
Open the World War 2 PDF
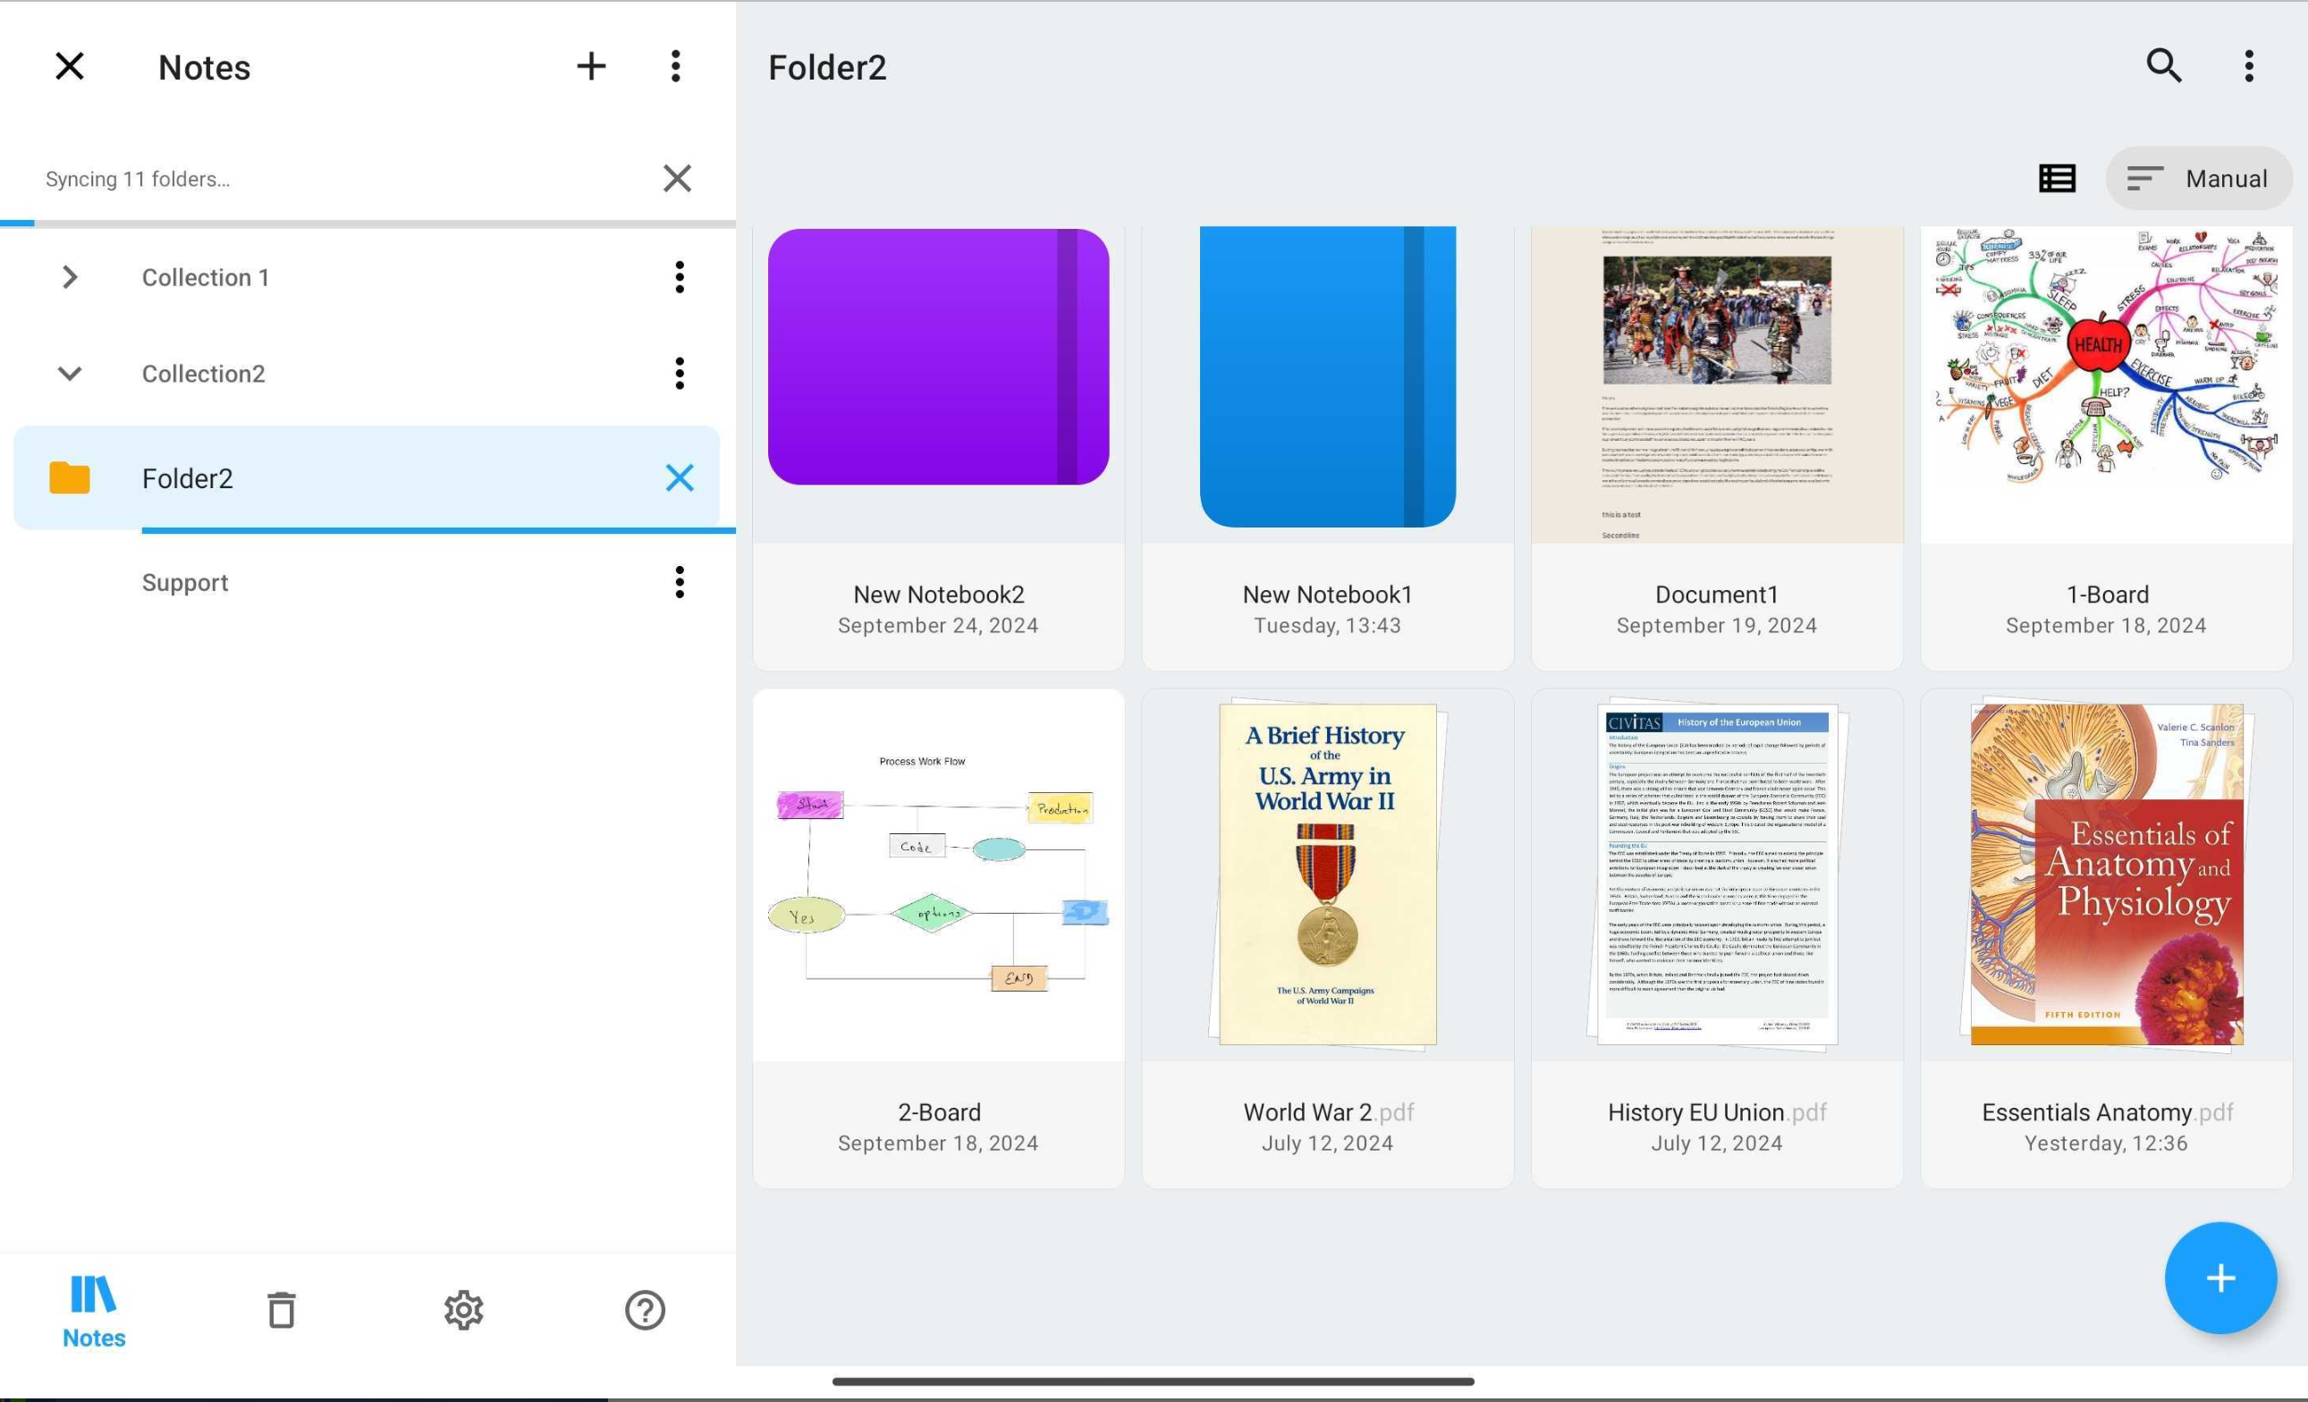coord(1326,873)
